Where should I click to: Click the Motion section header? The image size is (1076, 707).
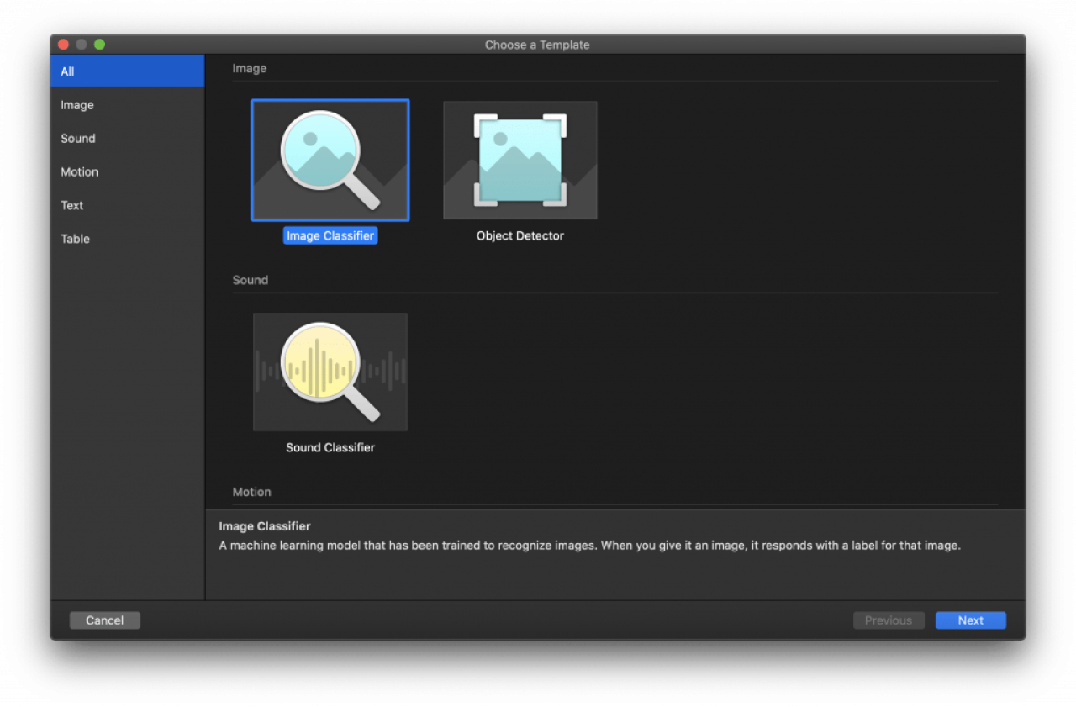(252, 493)
